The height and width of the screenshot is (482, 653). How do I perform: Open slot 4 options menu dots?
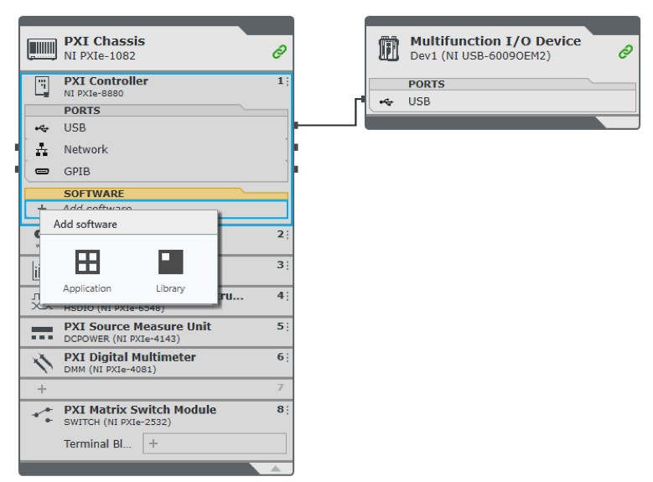[x=287, y=296]
